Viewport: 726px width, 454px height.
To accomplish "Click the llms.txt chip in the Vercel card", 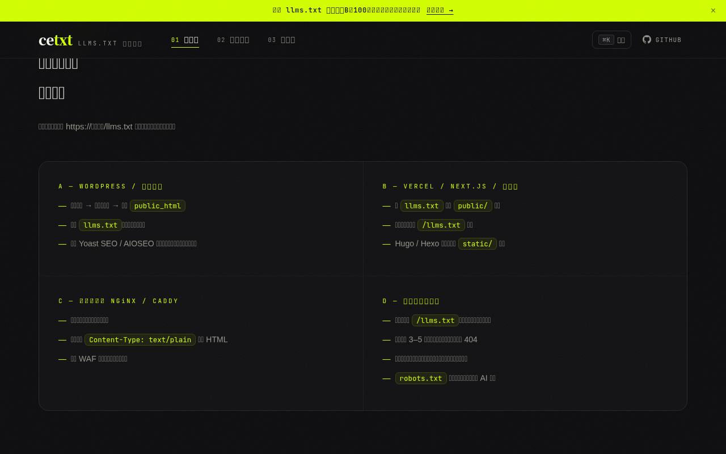I will click(x=421, y=205).
